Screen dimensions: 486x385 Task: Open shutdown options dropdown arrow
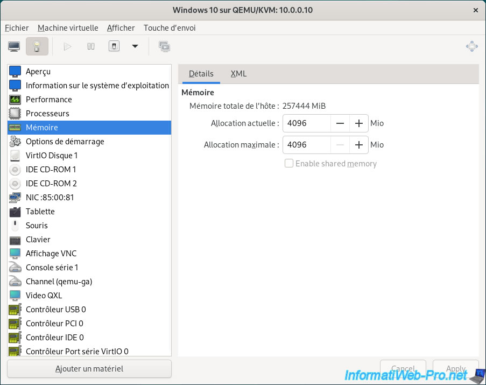point(135,46)
